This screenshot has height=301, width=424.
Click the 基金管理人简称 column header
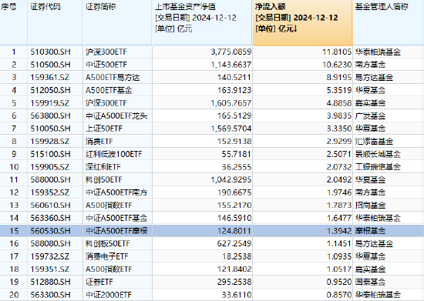click(x=389, y=22)
